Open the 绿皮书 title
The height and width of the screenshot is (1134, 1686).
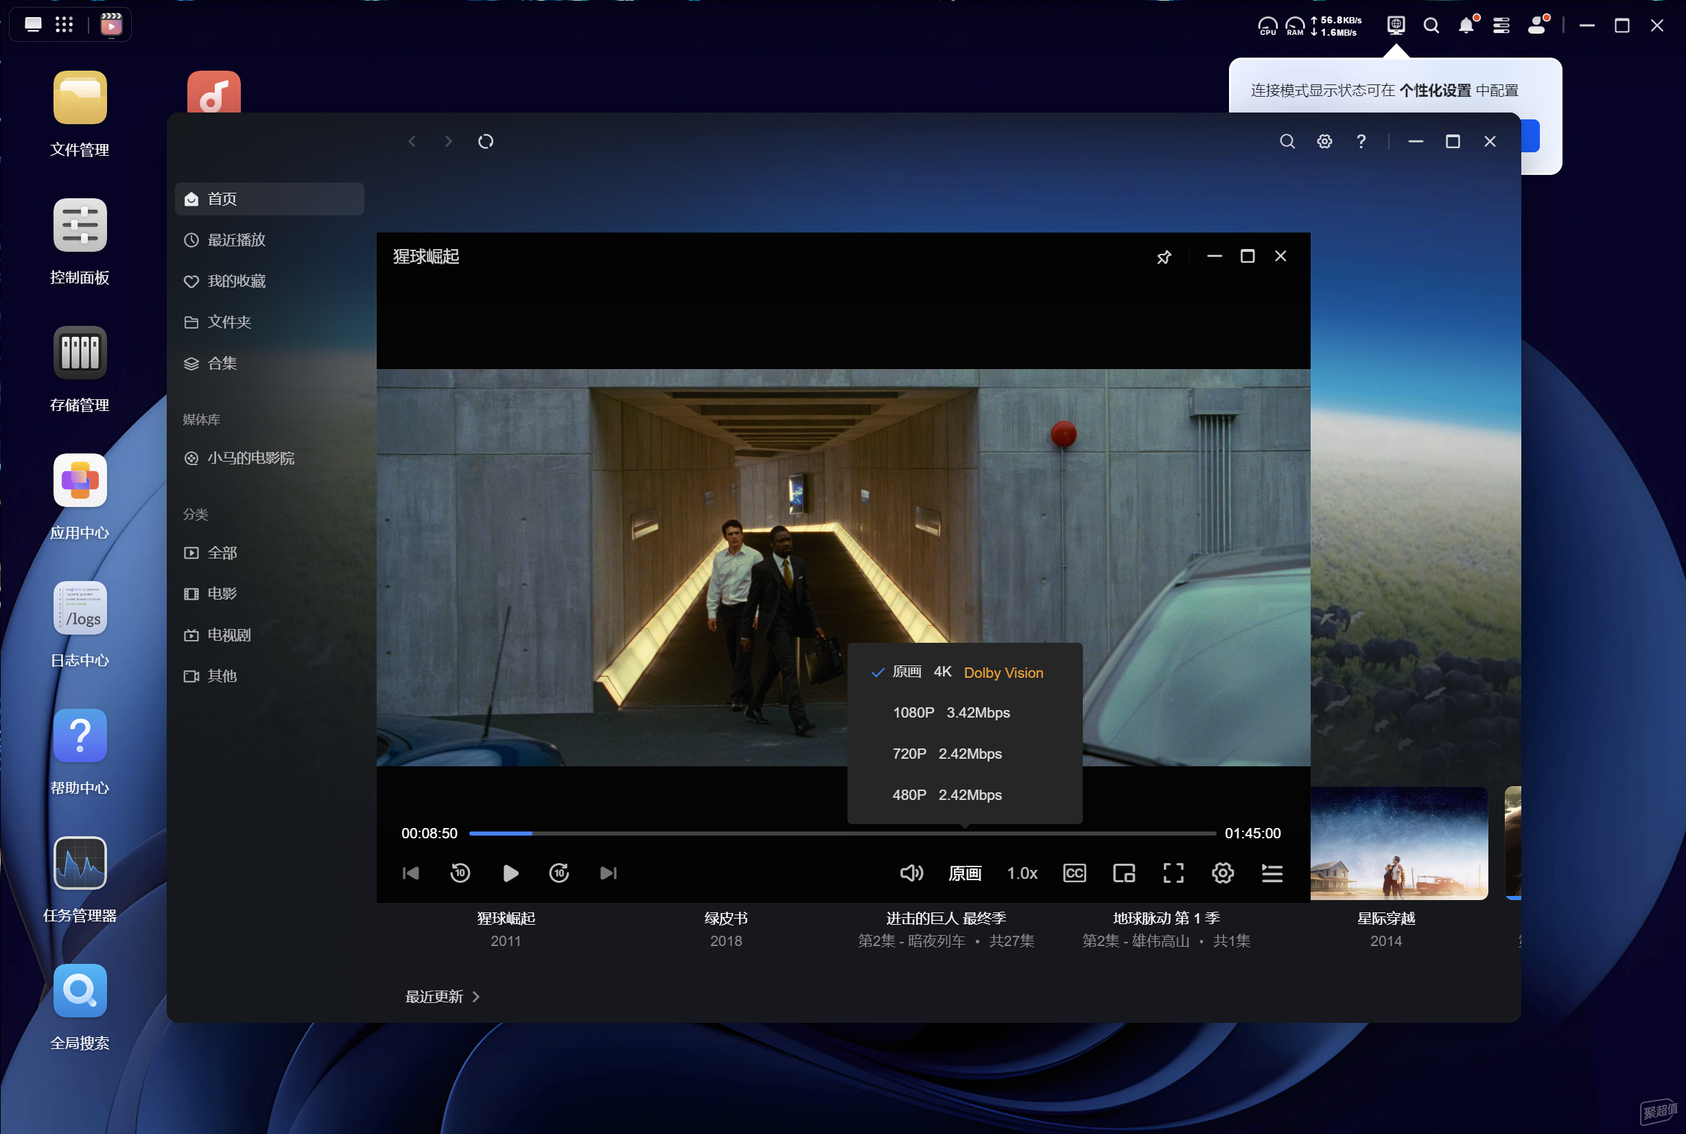coord(725,919)
